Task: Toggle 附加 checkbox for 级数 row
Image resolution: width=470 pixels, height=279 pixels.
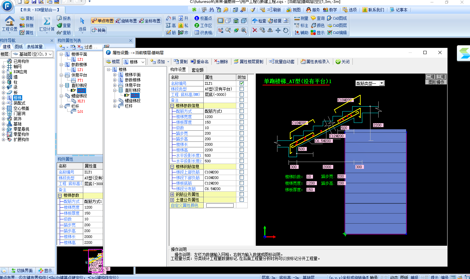Action: (x=242, y=128)
